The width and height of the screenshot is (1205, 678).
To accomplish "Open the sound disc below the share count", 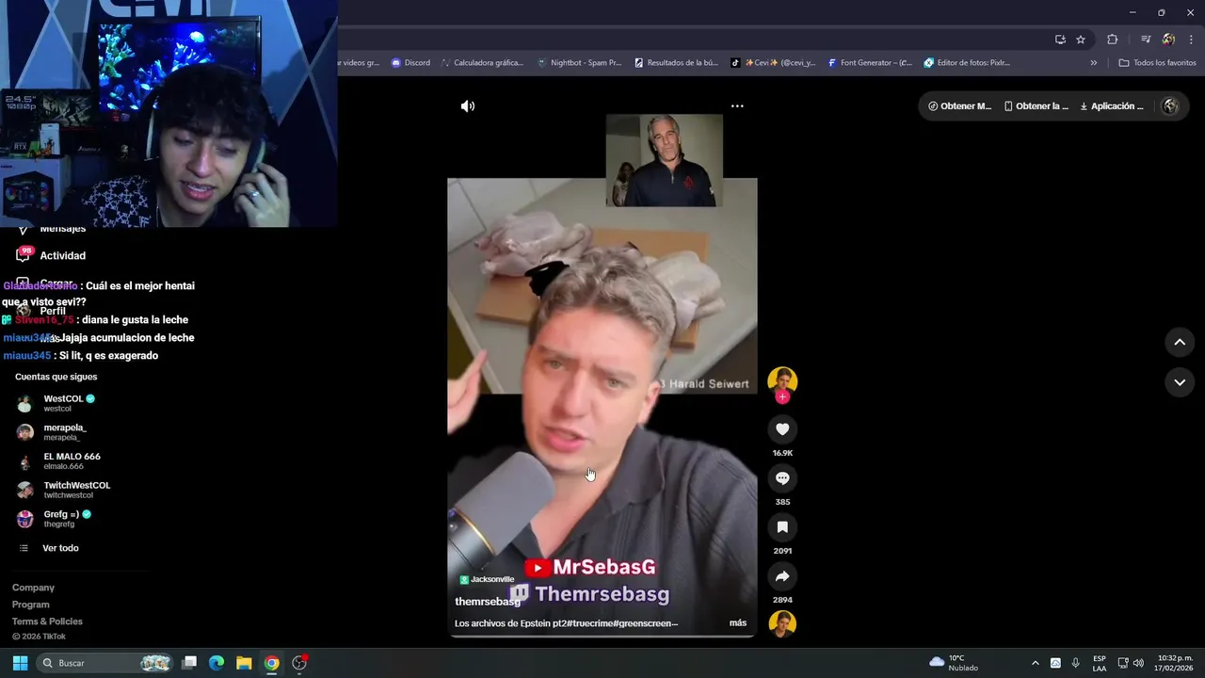I will [782, 624].
